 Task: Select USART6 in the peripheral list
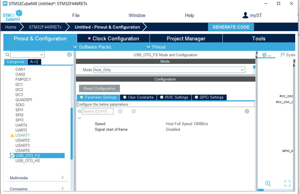coord(23,150)
